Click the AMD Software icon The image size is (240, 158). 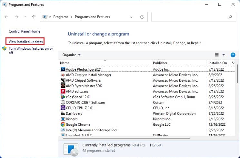tap(63, 92)
